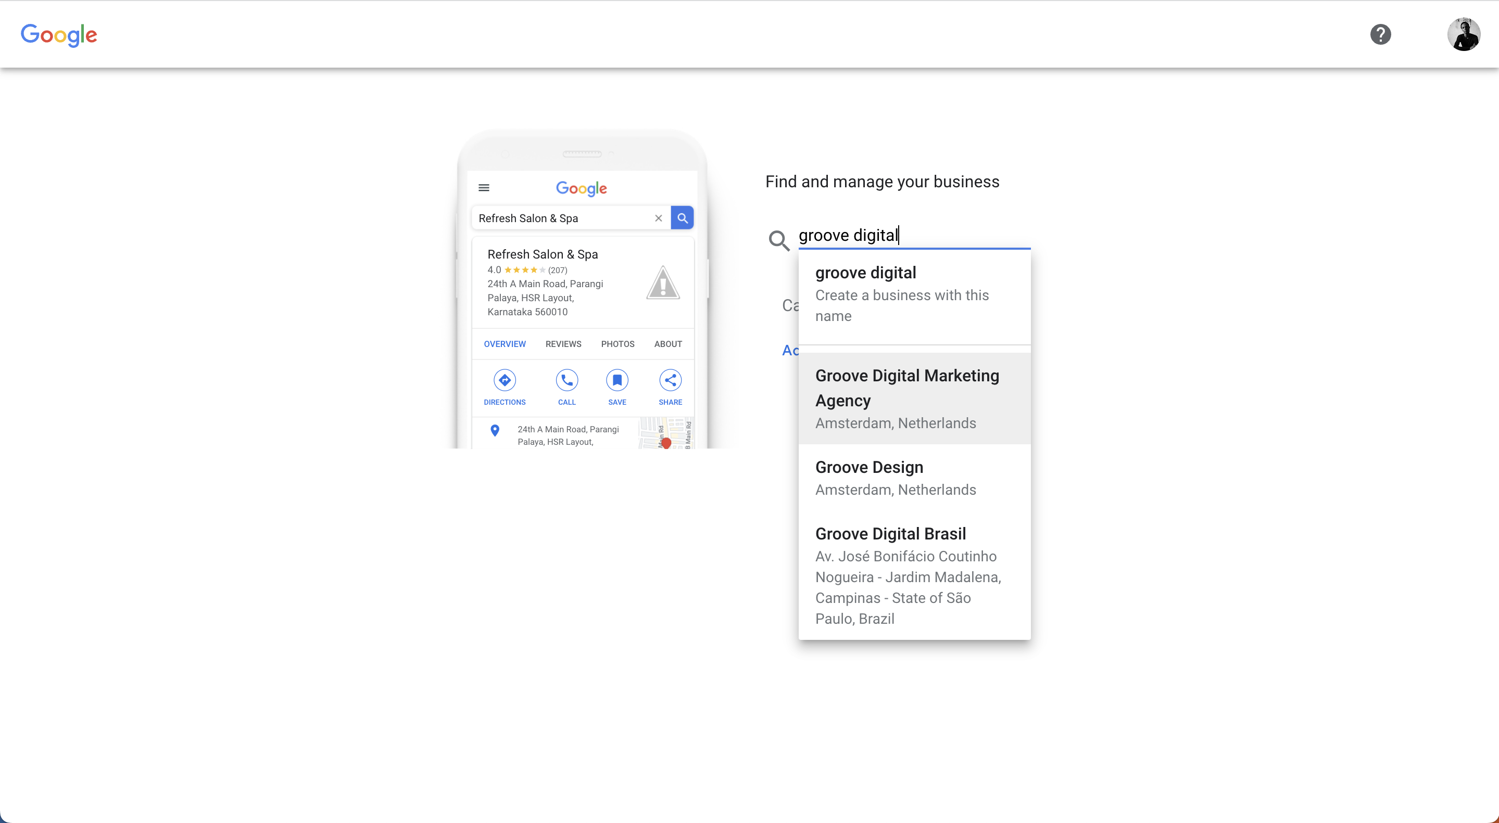
Task: Click the warning triangle image placeholder
Action: point(663,283)
